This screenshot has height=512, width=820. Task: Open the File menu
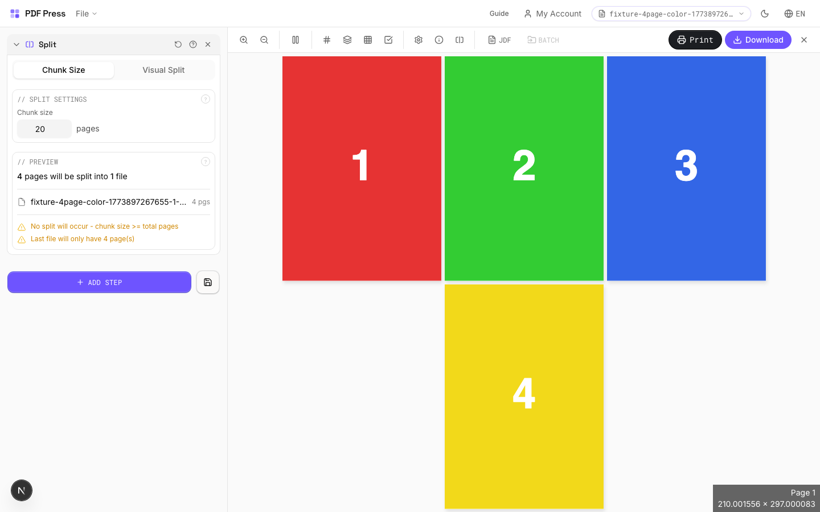coord(85,13)
